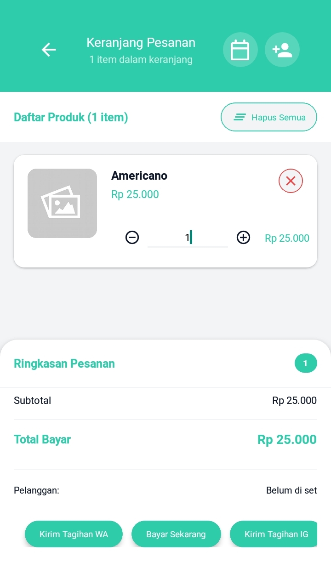Increase Americano quantity with plus icon
This screenshot has width=331, height=568.
pos(243,238)
